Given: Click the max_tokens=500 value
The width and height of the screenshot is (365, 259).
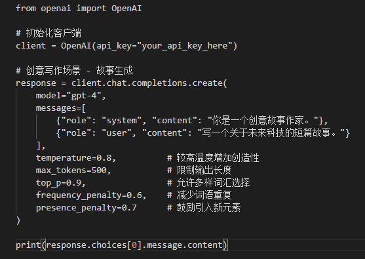Looking at the screenshot, I should [x=99, y=170].
